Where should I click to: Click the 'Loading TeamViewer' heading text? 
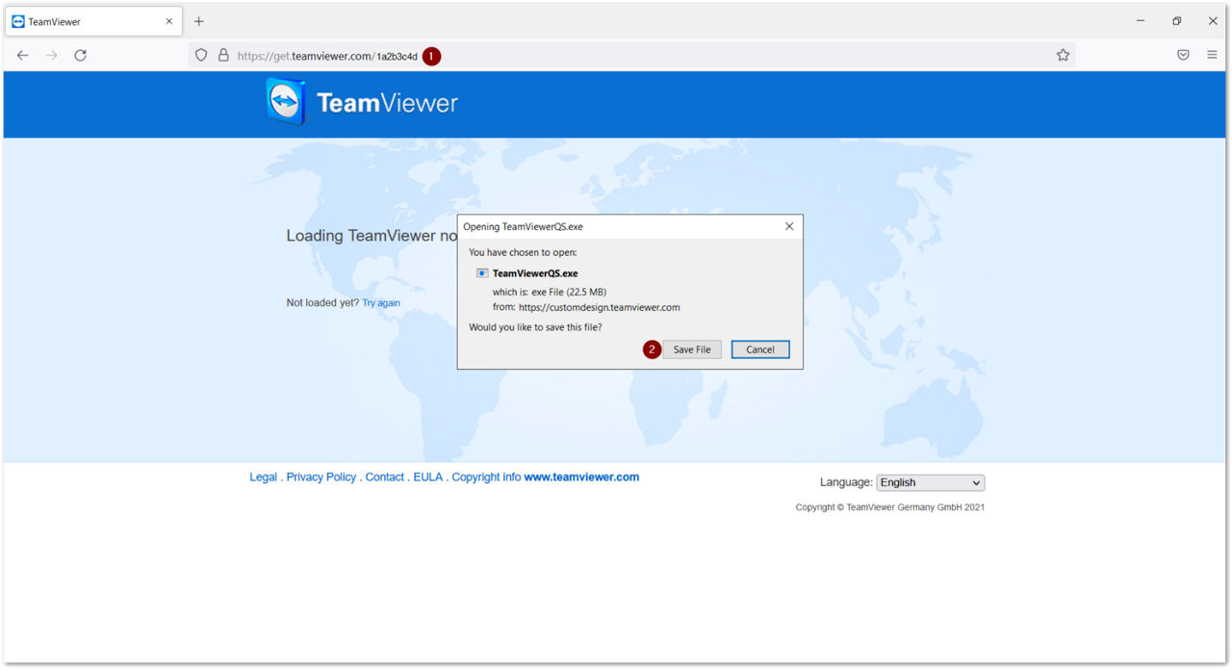372,236
